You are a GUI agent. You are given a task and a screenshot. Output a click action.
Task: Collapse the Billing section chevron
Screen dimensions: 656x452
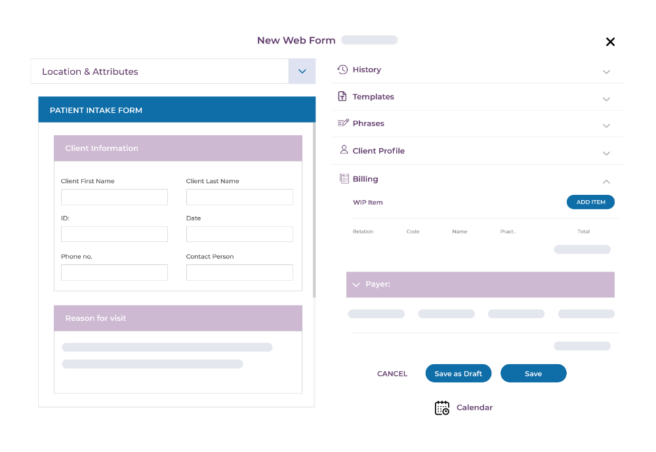(606, 182)
